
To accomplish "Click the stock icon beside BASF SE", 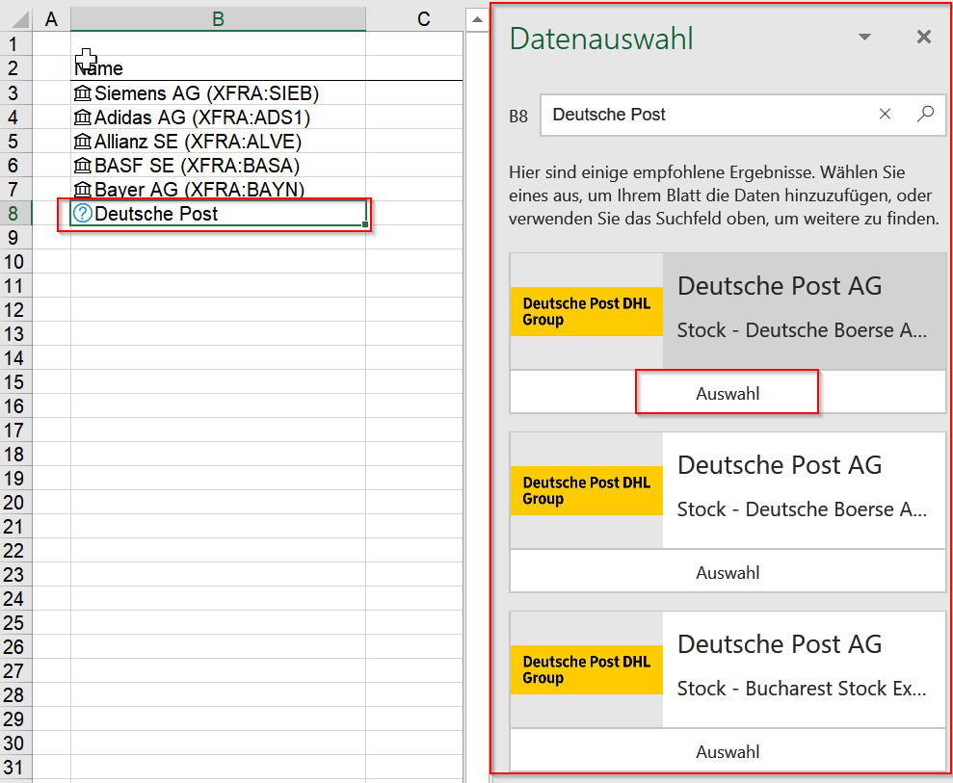I will [x=82, y=166].
